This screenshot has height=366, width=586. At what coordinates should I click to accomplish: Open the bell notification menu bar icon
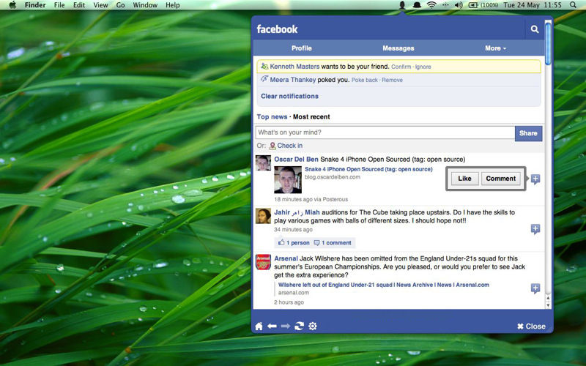tap(417, 5)
